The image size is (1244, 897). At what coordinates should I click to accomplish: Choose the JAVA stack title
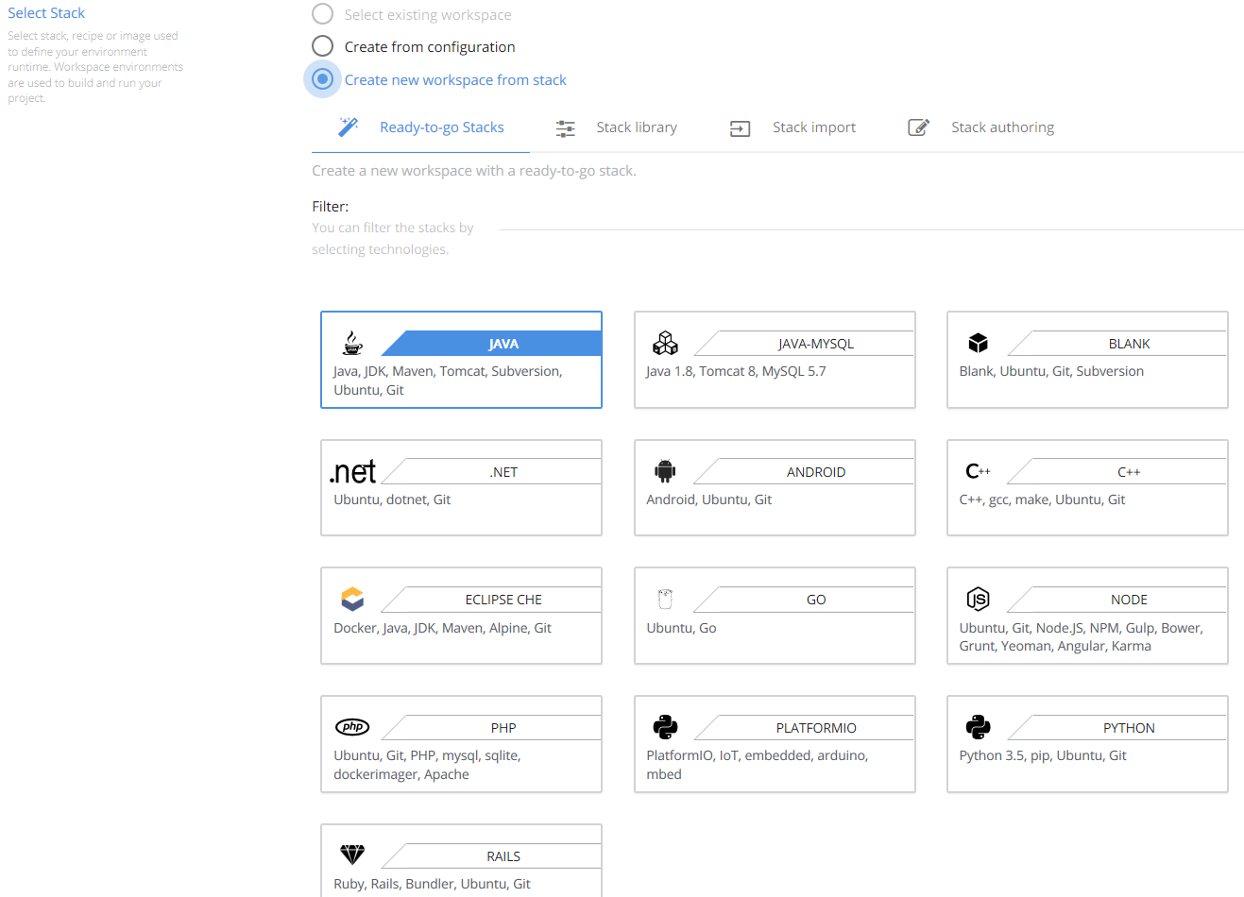pyautogui.click(x=503, y=344)
